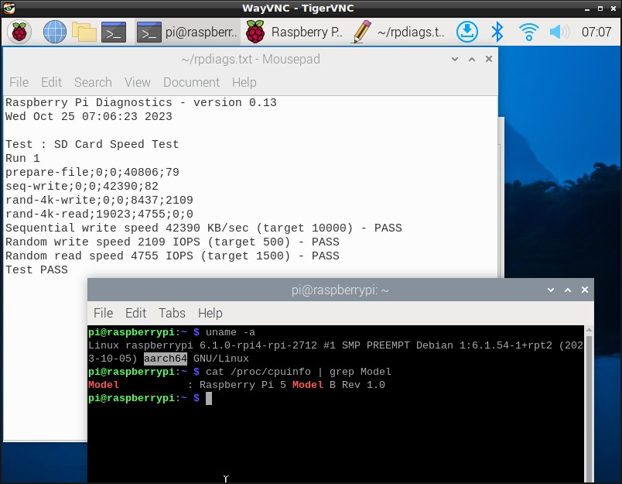Open Mousepad Edit menu
The height and width of the screenshot is (484, 622).
point(52,82)
